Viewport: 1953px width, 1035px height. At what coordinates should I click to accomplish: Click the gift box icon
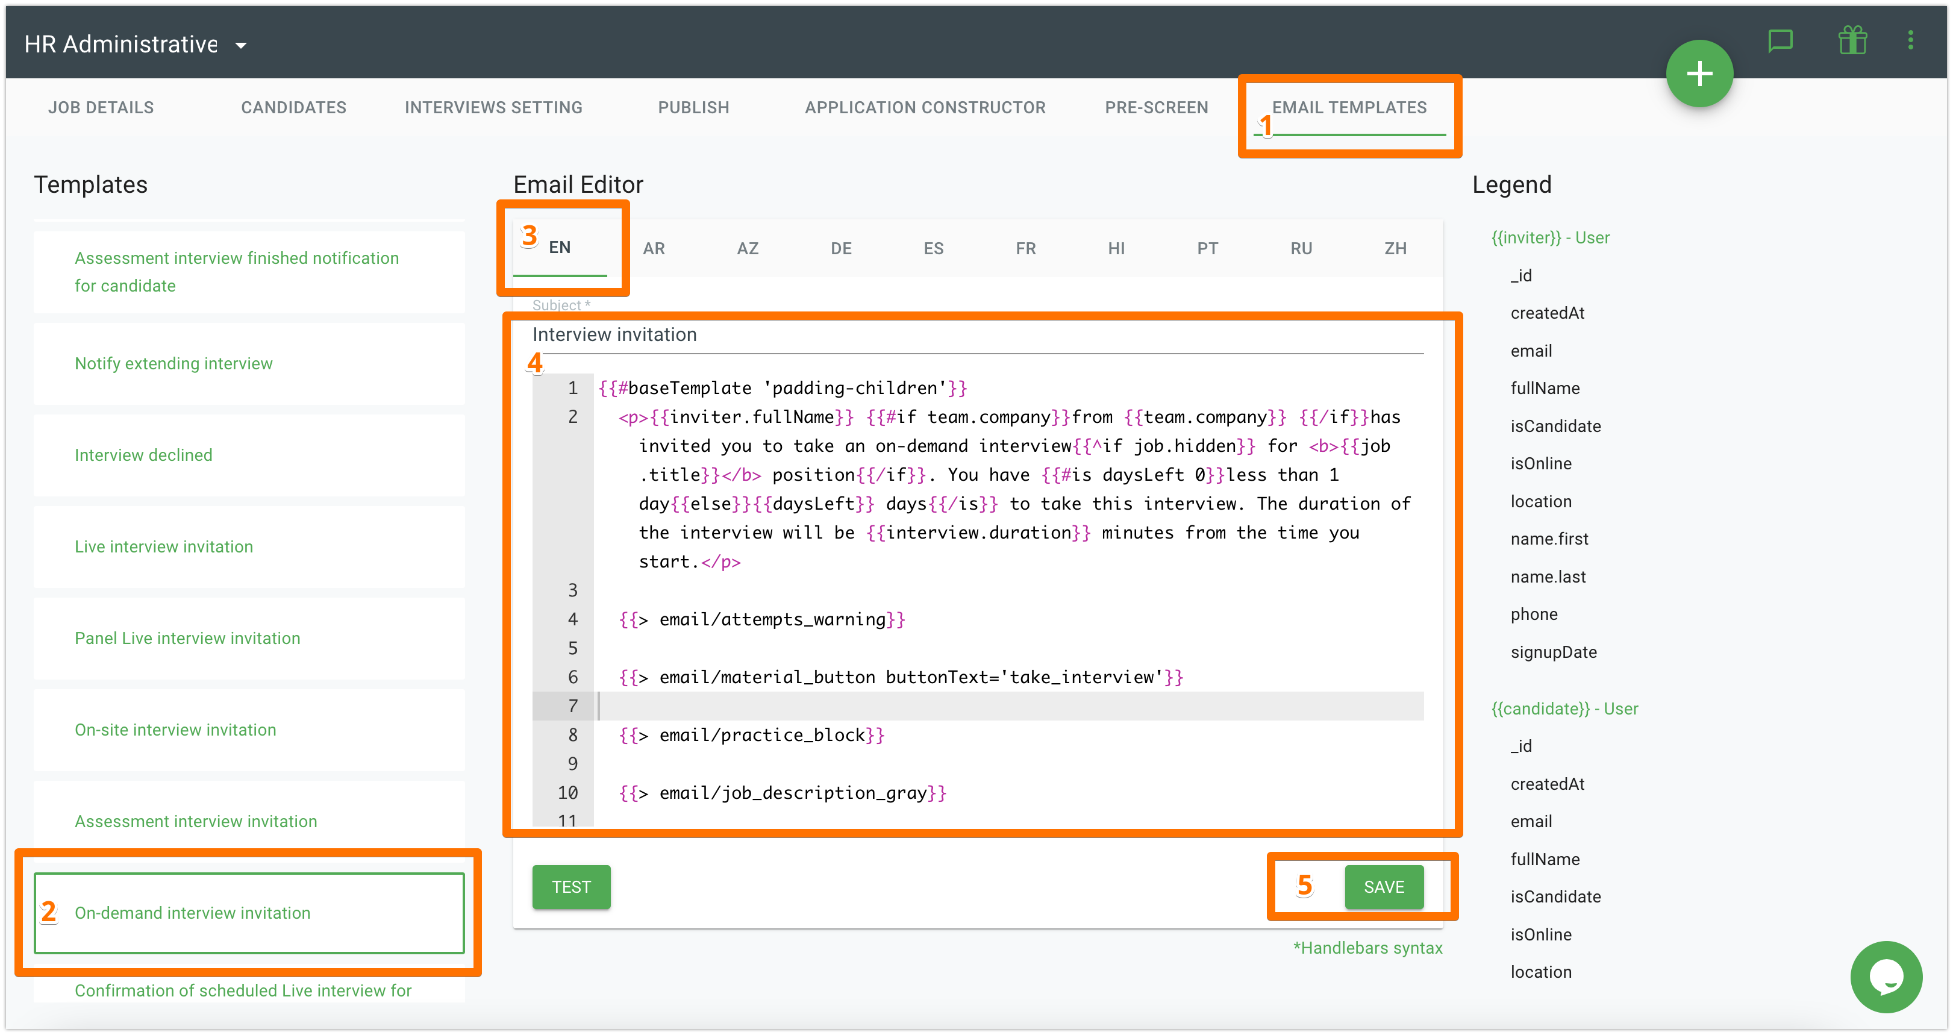[1852, 40]
